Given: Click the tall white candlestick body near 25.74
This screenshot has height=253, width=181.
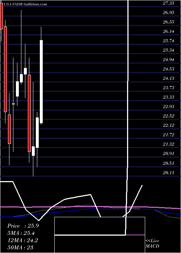Looking at the screenshot, I should (x=41, y=82).
